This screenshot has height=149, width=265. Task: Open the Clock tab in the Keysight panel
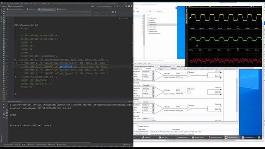(137, 69)
